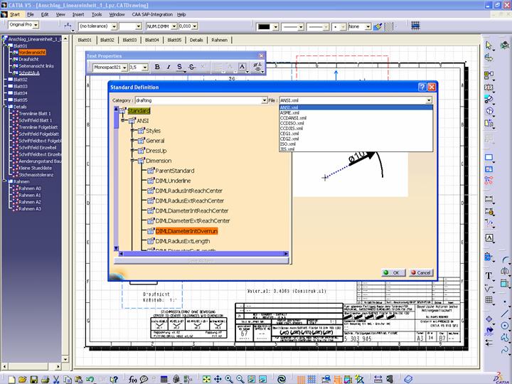This screenshot has width=512, height=384.
Task: Toggle the text Frame (boxed A) option
Action: click(x=242, y=67)
